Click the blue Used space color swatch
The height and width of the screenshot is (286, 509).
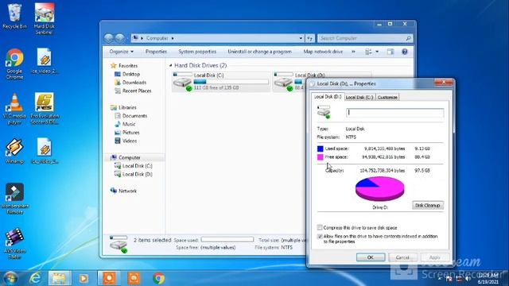pyautogui.click(x=321, y=149)
